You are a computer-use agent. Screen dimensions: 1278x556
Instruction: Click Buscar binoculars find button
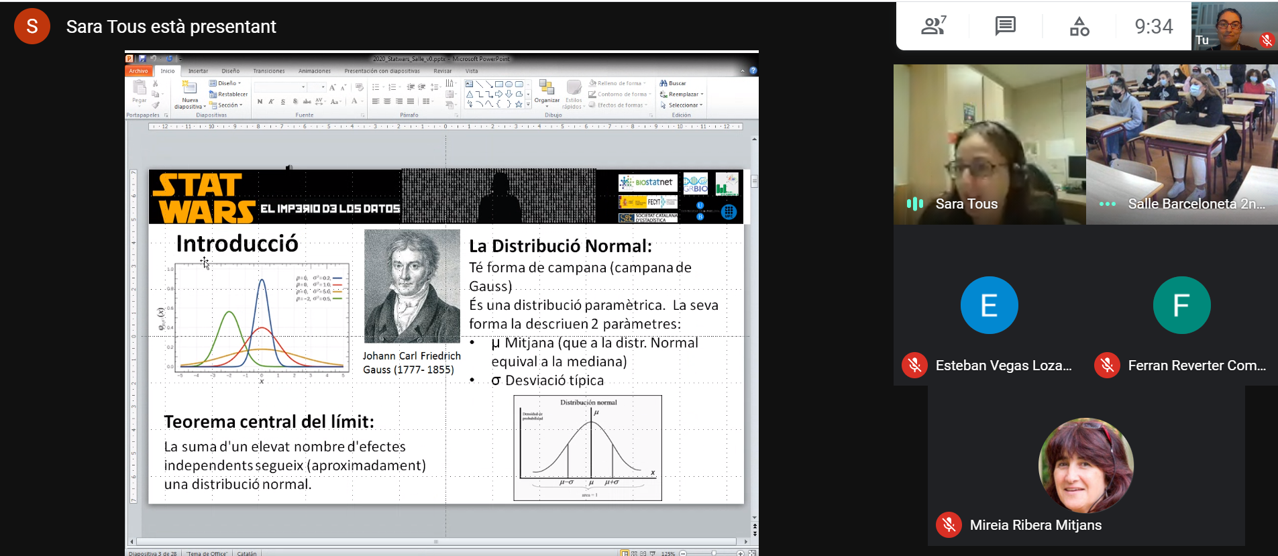pyautogui.click(x=673, y=83)
